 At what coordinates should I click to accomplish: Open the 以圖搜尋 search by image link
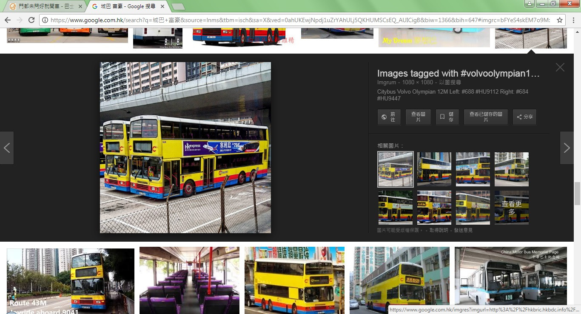450,83
